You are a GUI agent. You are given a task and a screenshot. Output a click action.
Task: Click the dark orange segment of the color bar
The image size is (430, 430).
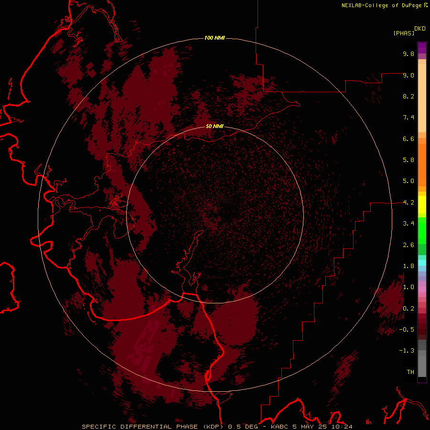click(422, 165)
